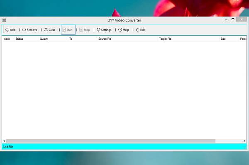249x165 pixels.
Task: Click the Exit toolbar button
Action: point(140,30)
